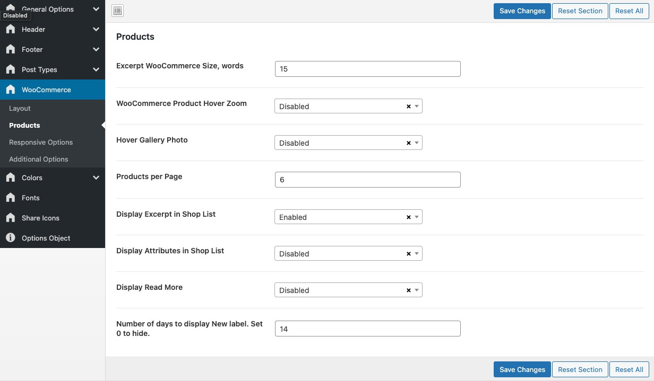The image size is (654, 381).
Task: Click the bottom Reset All button
Action: [x=629, y=369]
